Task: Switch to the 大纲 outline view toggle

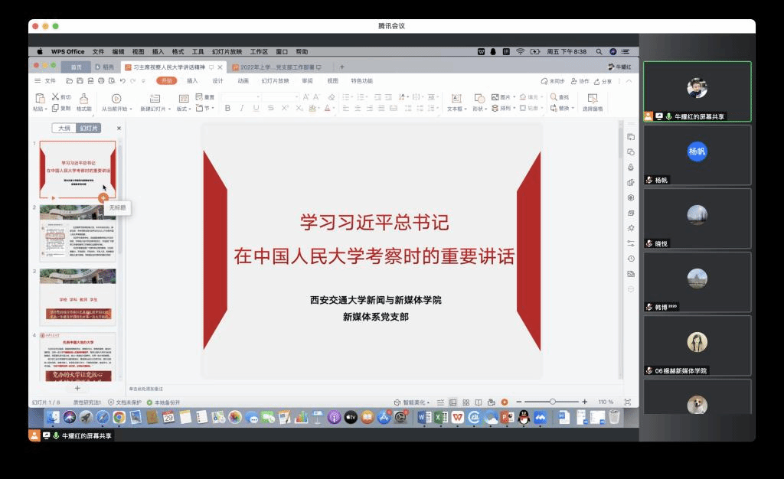Action: tap(64, 129)
